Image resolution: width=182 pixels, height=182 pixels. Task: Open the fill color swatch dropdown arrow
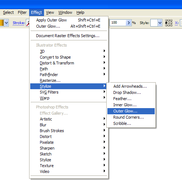[6, 23]
